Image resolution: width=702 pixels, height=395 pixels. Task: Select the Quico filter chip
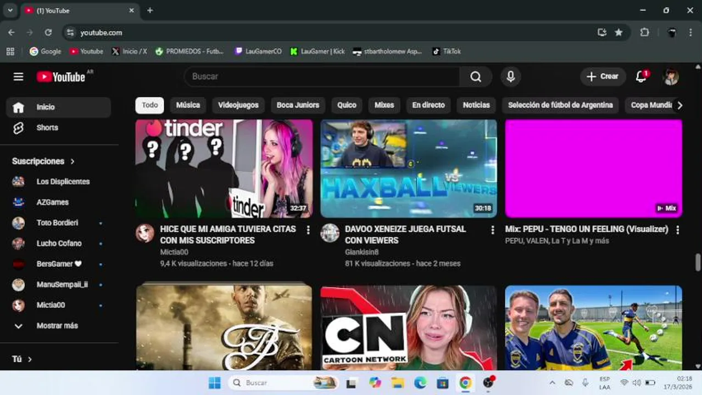(347, 105)
